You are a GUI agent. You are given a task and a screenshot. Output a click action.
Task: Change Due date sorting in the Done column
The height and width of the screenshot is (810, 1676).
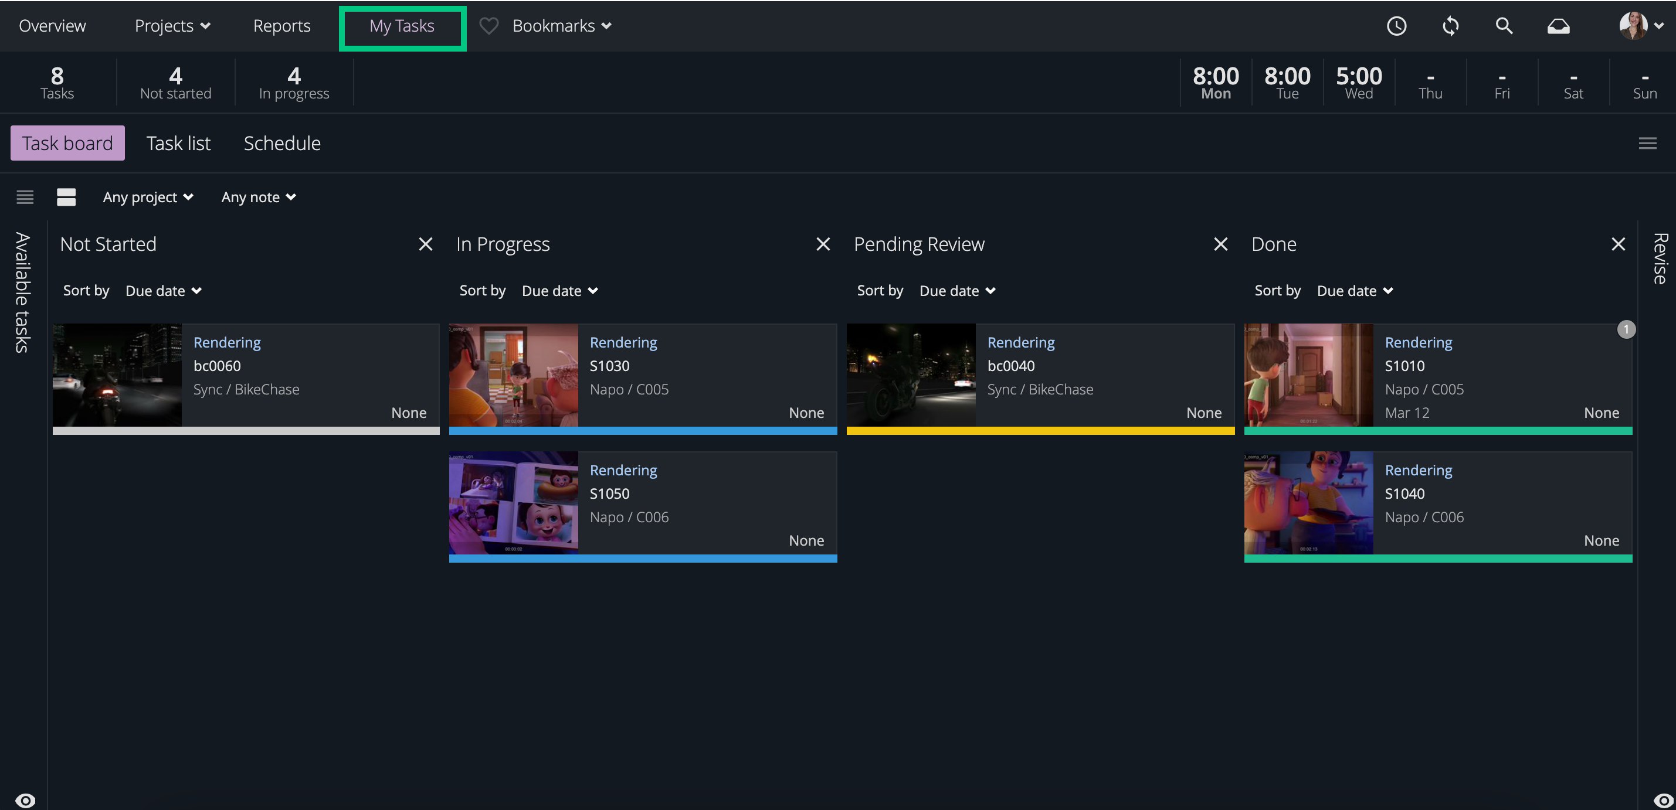pyautogui.click(x=1355, y=291)
